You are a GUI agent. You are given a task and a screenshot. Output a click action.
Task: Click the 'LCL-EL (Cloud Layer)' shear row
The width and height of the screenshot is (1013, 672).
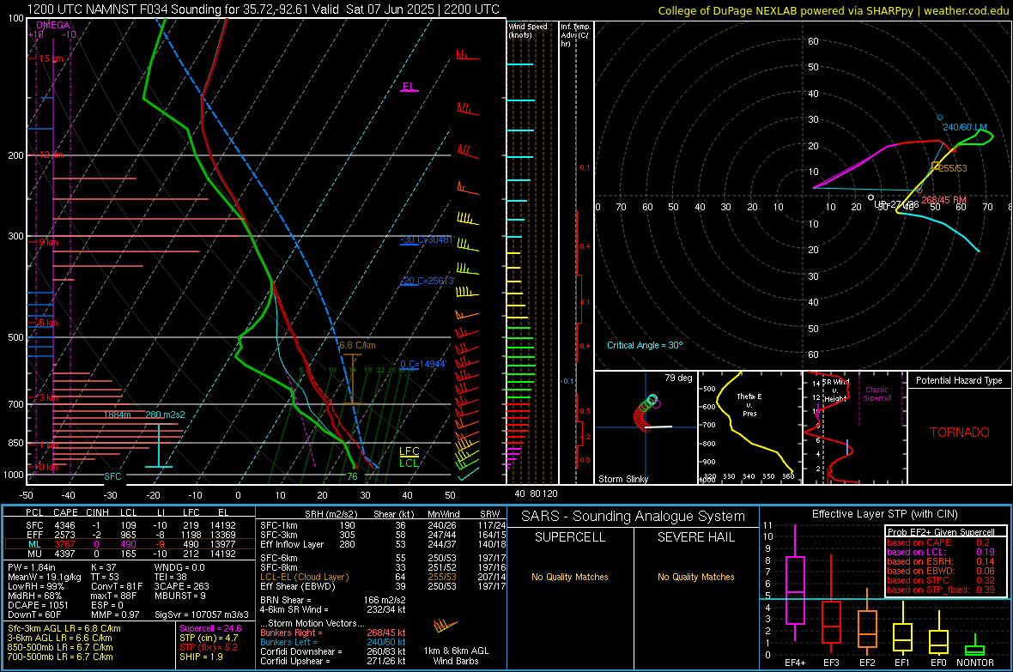pos(383,577)
